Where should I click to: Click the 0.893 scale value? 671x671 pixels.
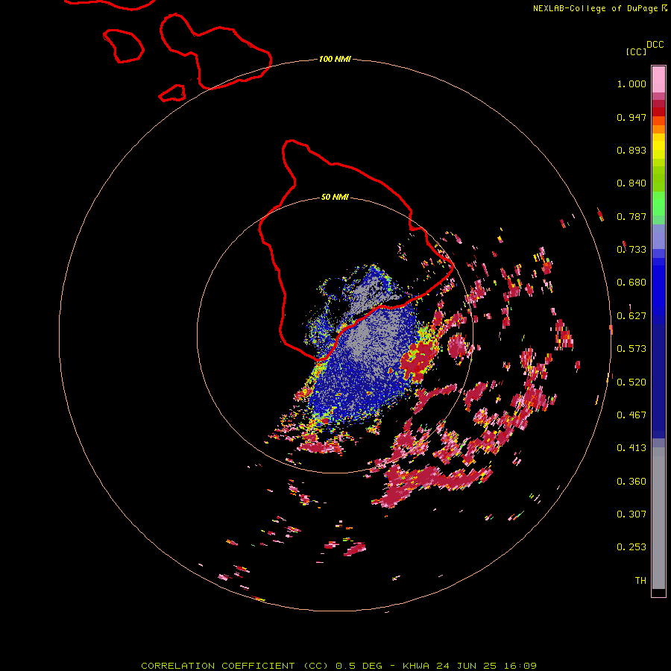[631, 150]
